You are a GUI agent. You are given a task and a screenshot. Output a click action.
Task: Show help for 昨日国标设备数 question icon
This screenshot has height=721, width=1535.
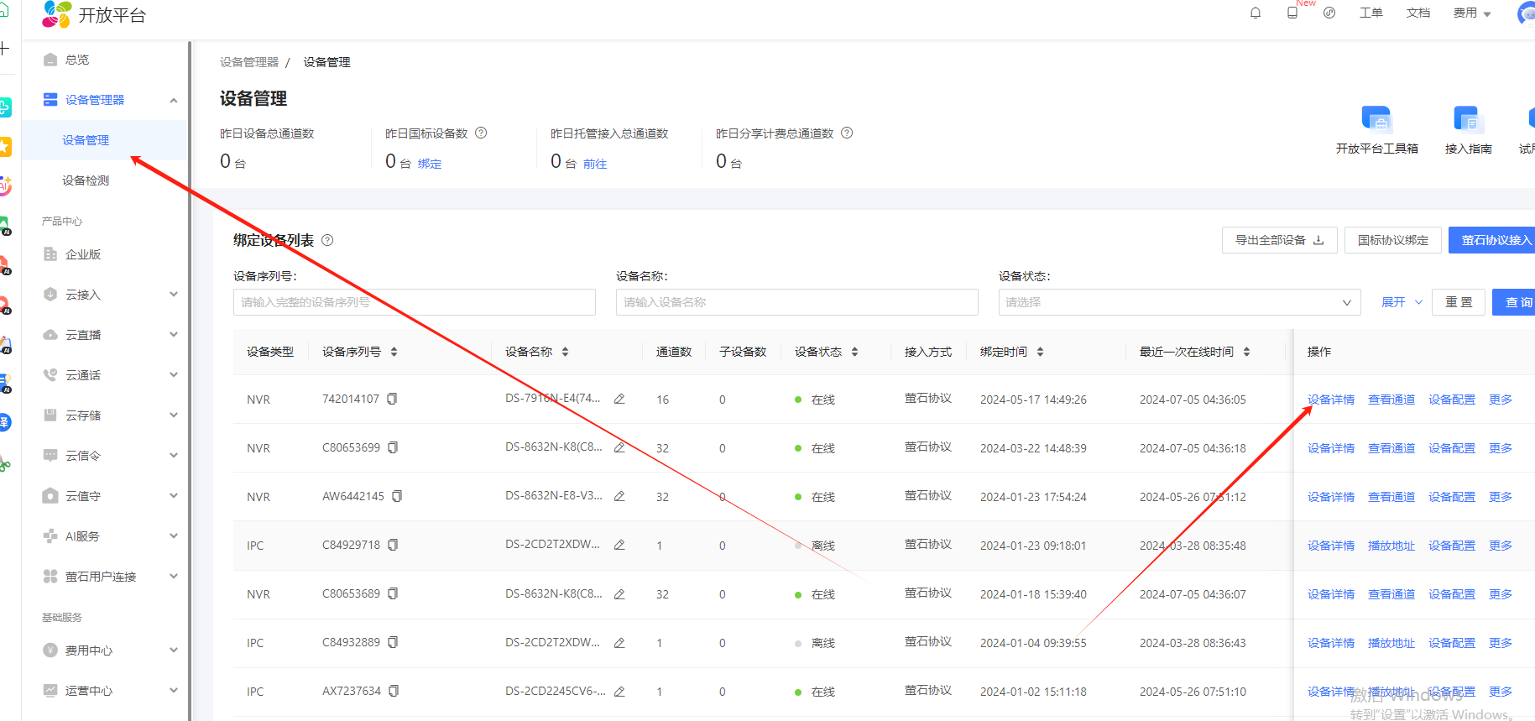coord(481,133)
